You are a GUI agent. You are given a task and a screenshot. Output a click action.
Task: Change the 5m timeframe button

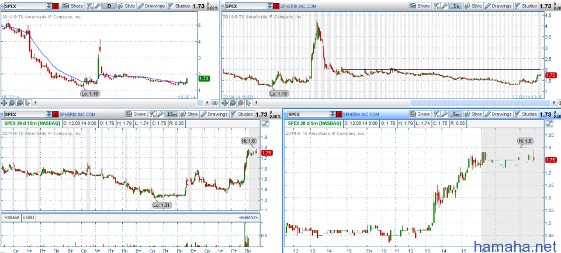pyautogui.click(x=455, y=114)
